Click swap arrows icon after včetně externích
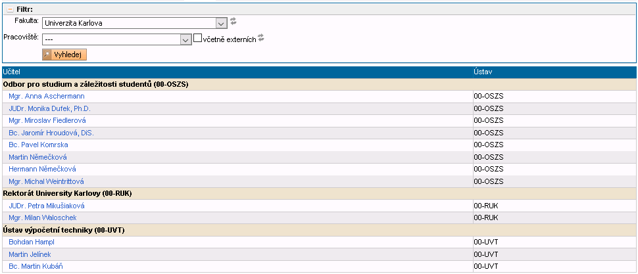The image size is (638, 274). pos(260,38)
